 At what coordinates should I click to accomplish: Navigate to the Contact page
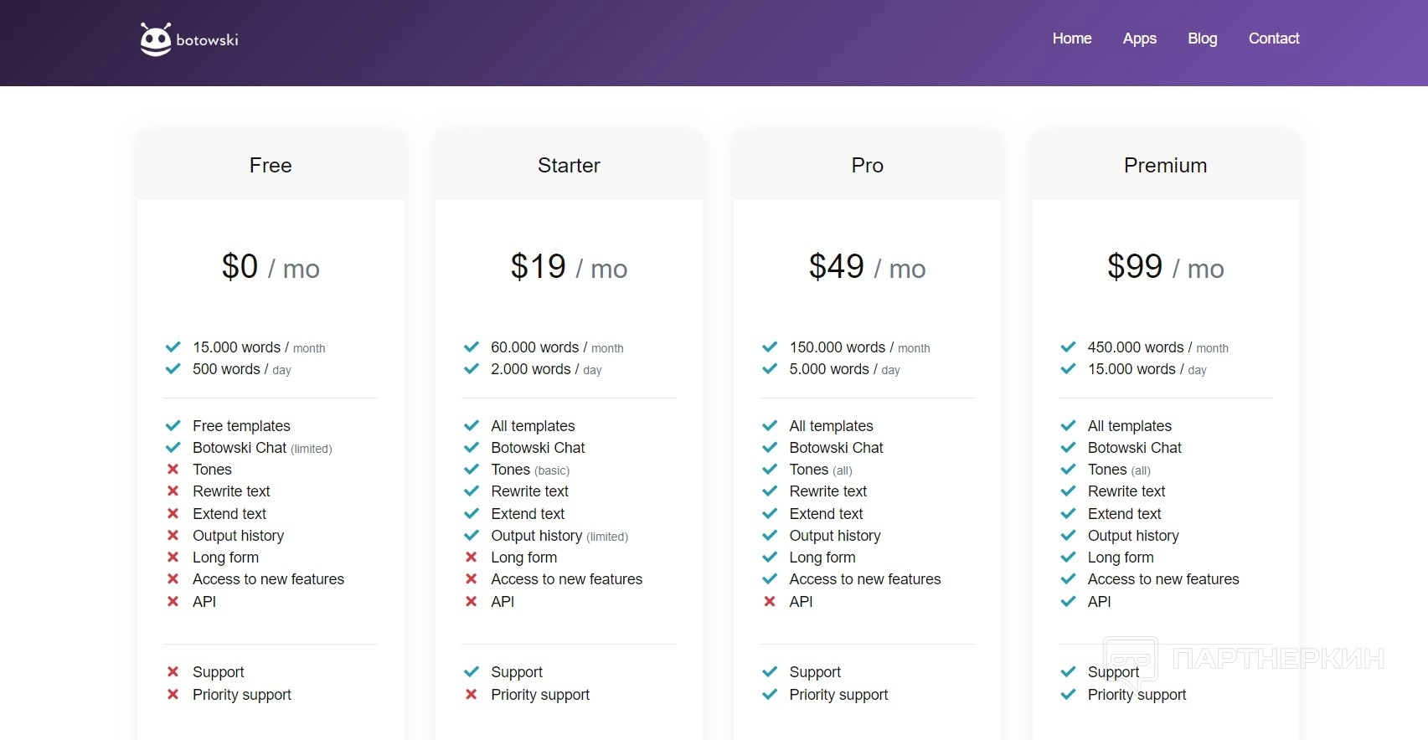[x=1273, y=39]
